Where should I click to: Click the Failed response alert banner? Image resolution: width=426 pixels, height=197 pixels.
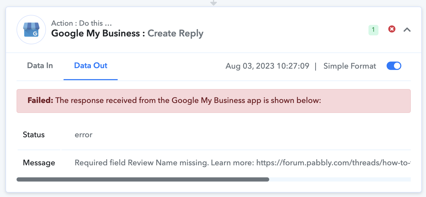pos(214,101)
